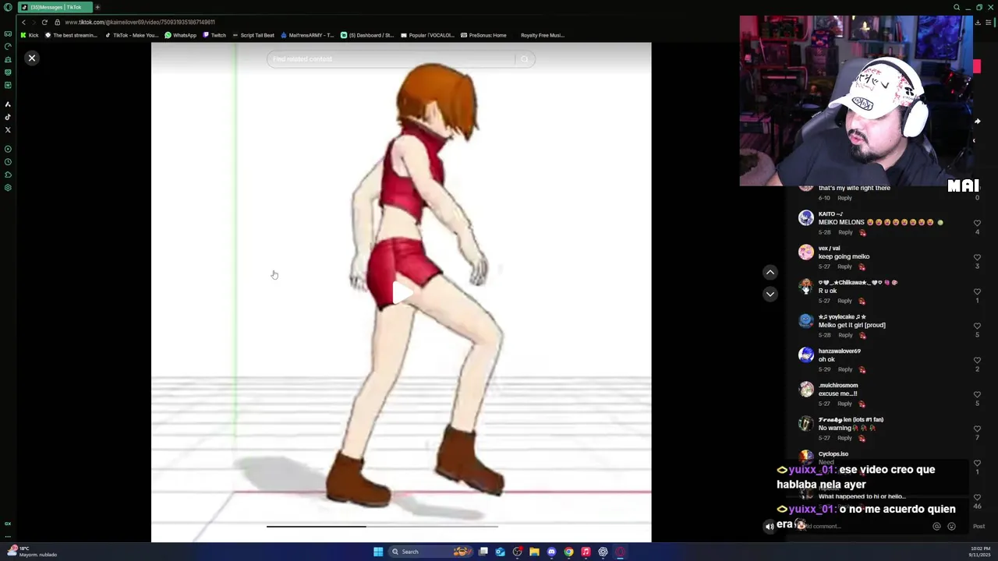
Task: Open Outlook from the taskbar
Action: (x=500, y=552)
